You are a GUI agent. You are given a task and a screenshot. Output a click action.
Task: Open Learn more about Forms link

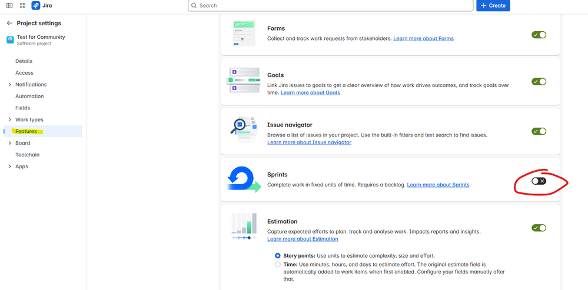pos(423,39)
